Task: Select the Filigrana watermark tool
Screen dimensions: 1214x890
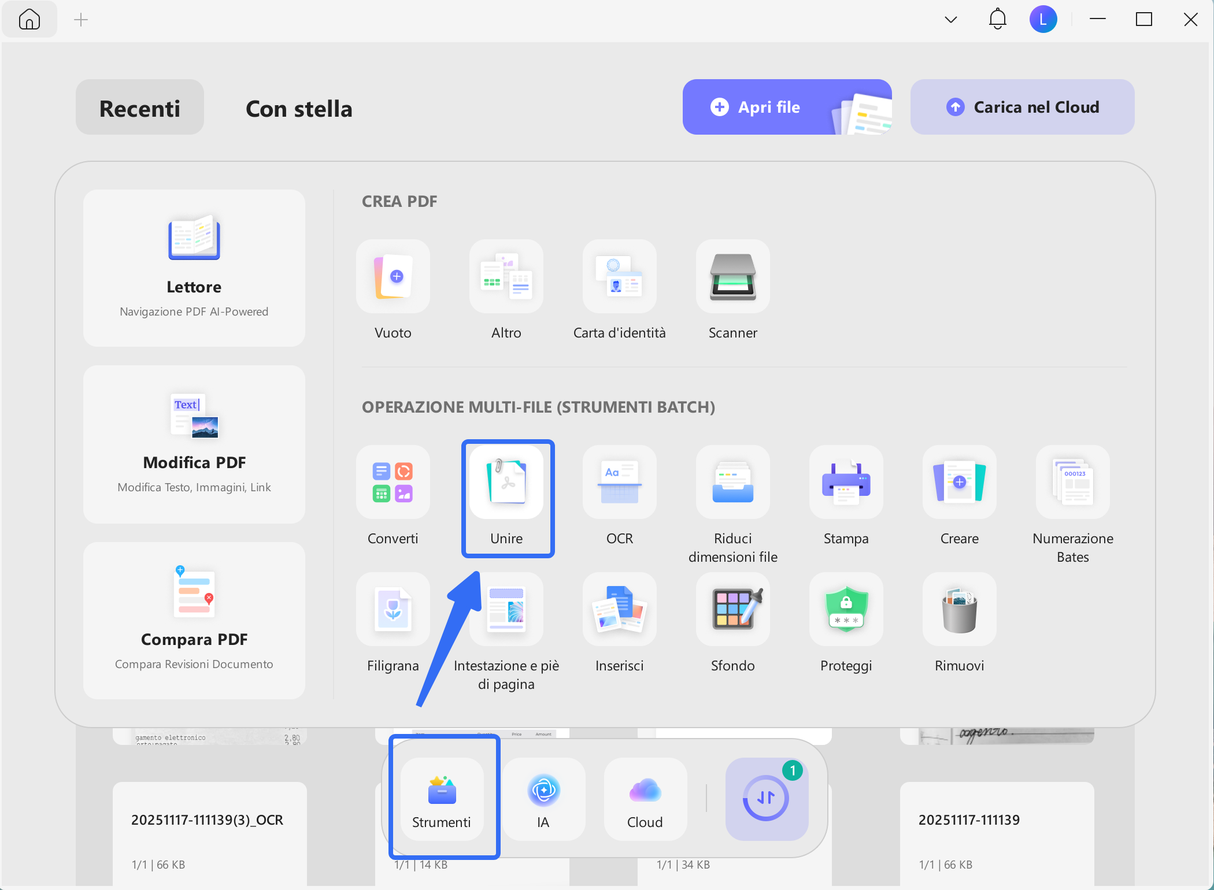Action: (x=393, y=610)
